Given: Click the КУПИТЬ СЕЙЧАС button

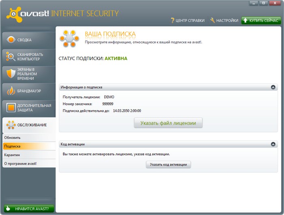Looking at the screenshot, I should click(261, 20).
